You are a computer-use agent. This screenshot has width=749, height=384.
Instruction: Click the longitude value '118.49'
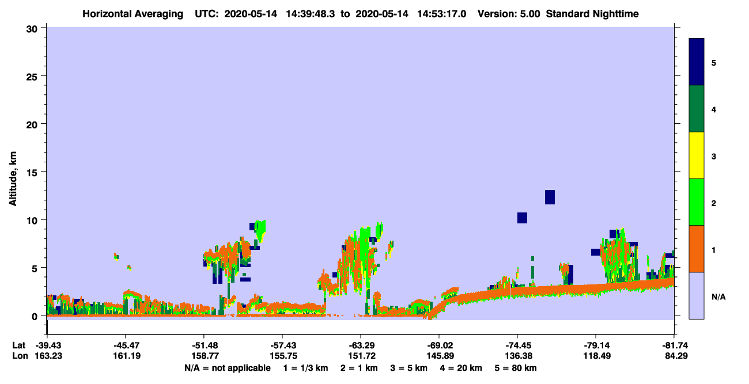pyautogui.click(x=596, y=356)
